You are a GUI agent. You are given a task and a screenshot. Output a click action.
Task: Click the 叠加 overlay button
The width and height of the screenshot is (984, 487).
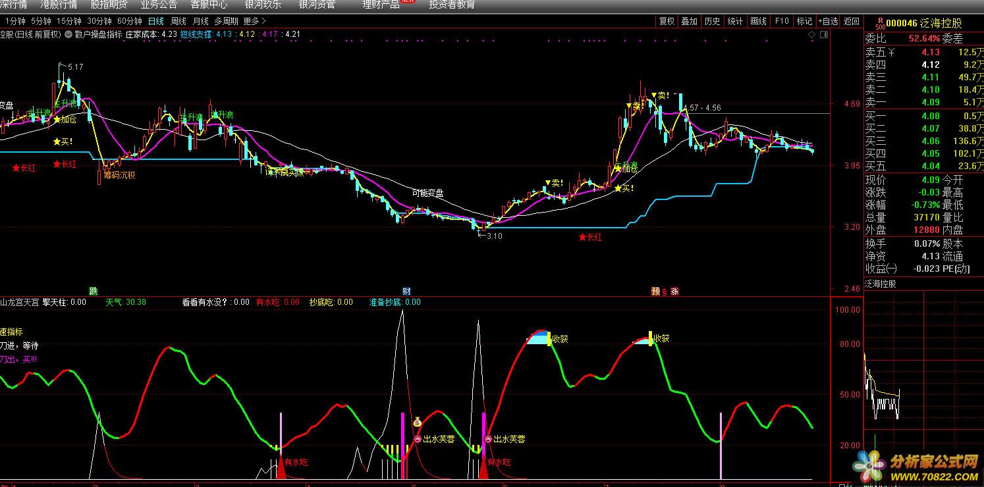(689, 21)
